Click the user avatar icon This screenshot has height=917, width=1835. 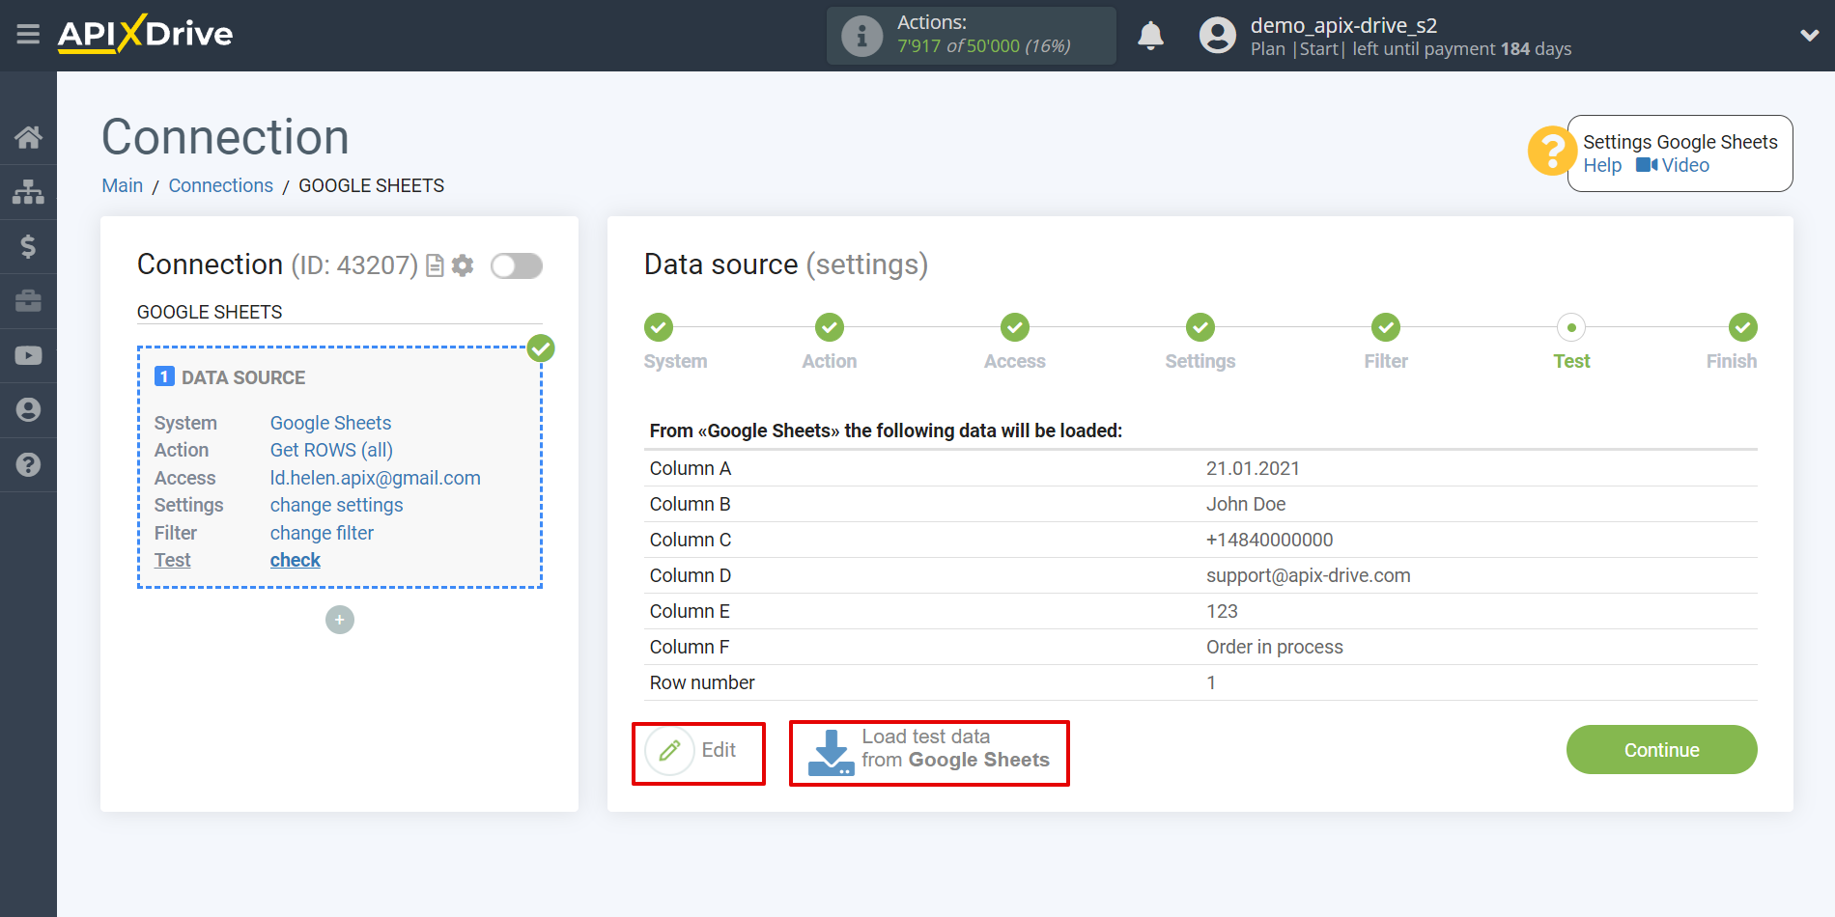tap(1217, 36)
